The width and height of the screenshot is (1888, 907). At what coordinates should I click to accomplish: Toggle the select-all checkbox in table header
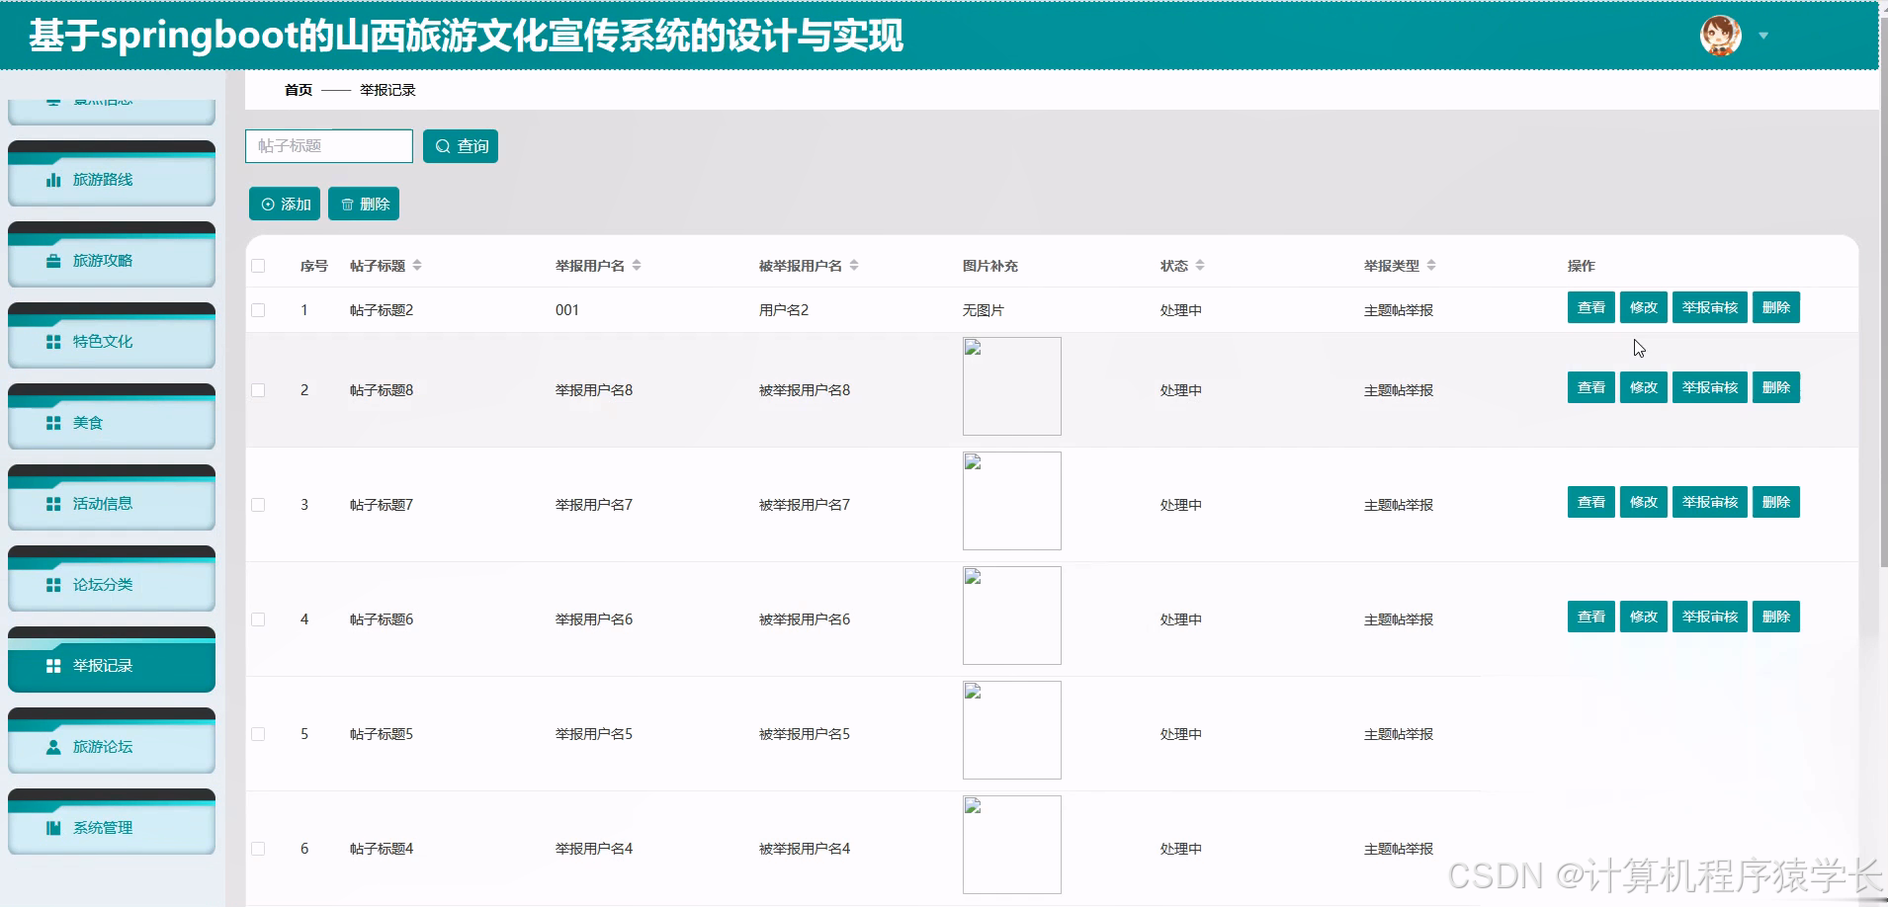[259, 266]
